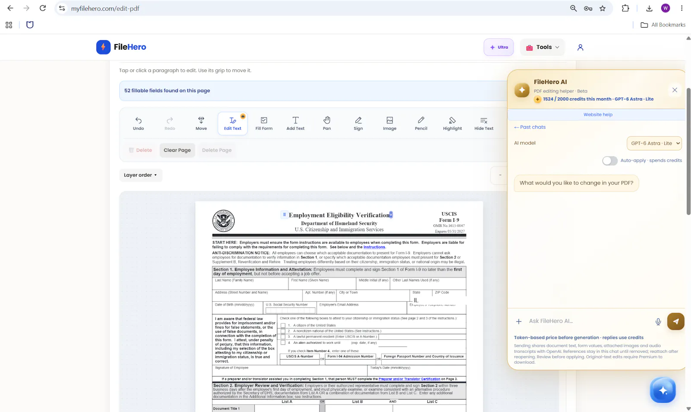
Task: Click the Clear Page button
Action: 177,150
